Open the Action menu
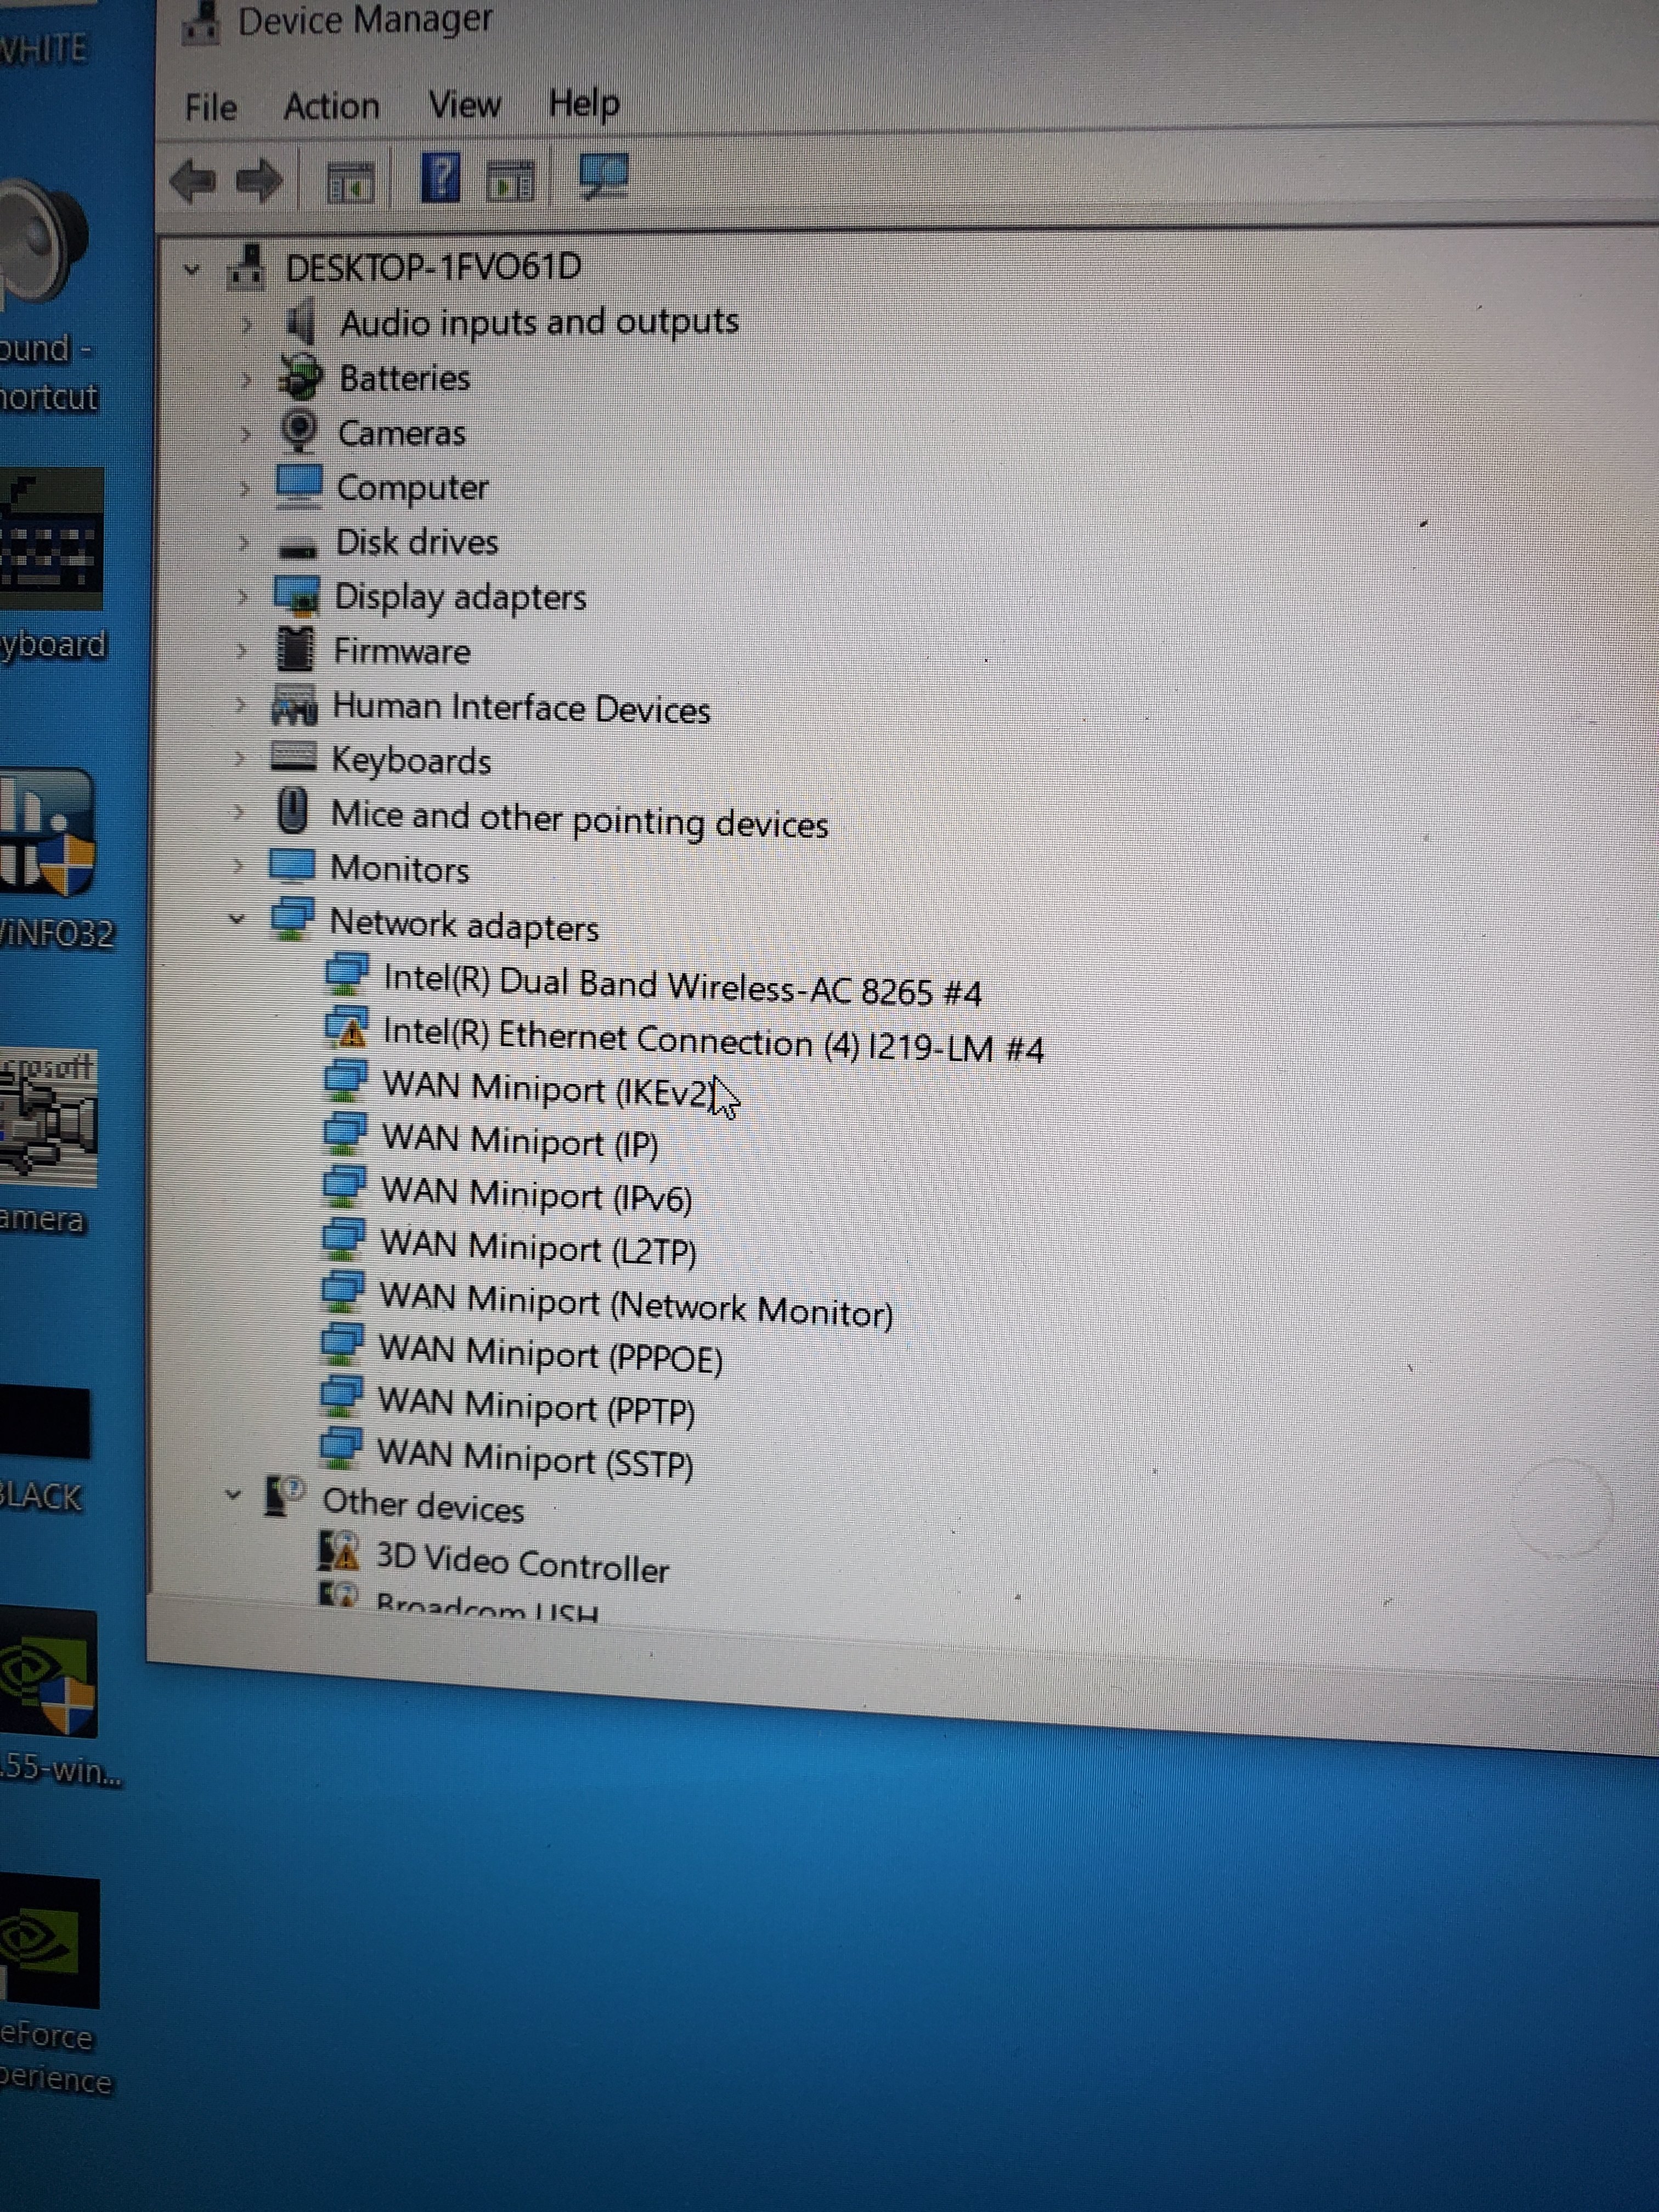Viewport: 1659px width, 2212px height. tap(331, 106)
